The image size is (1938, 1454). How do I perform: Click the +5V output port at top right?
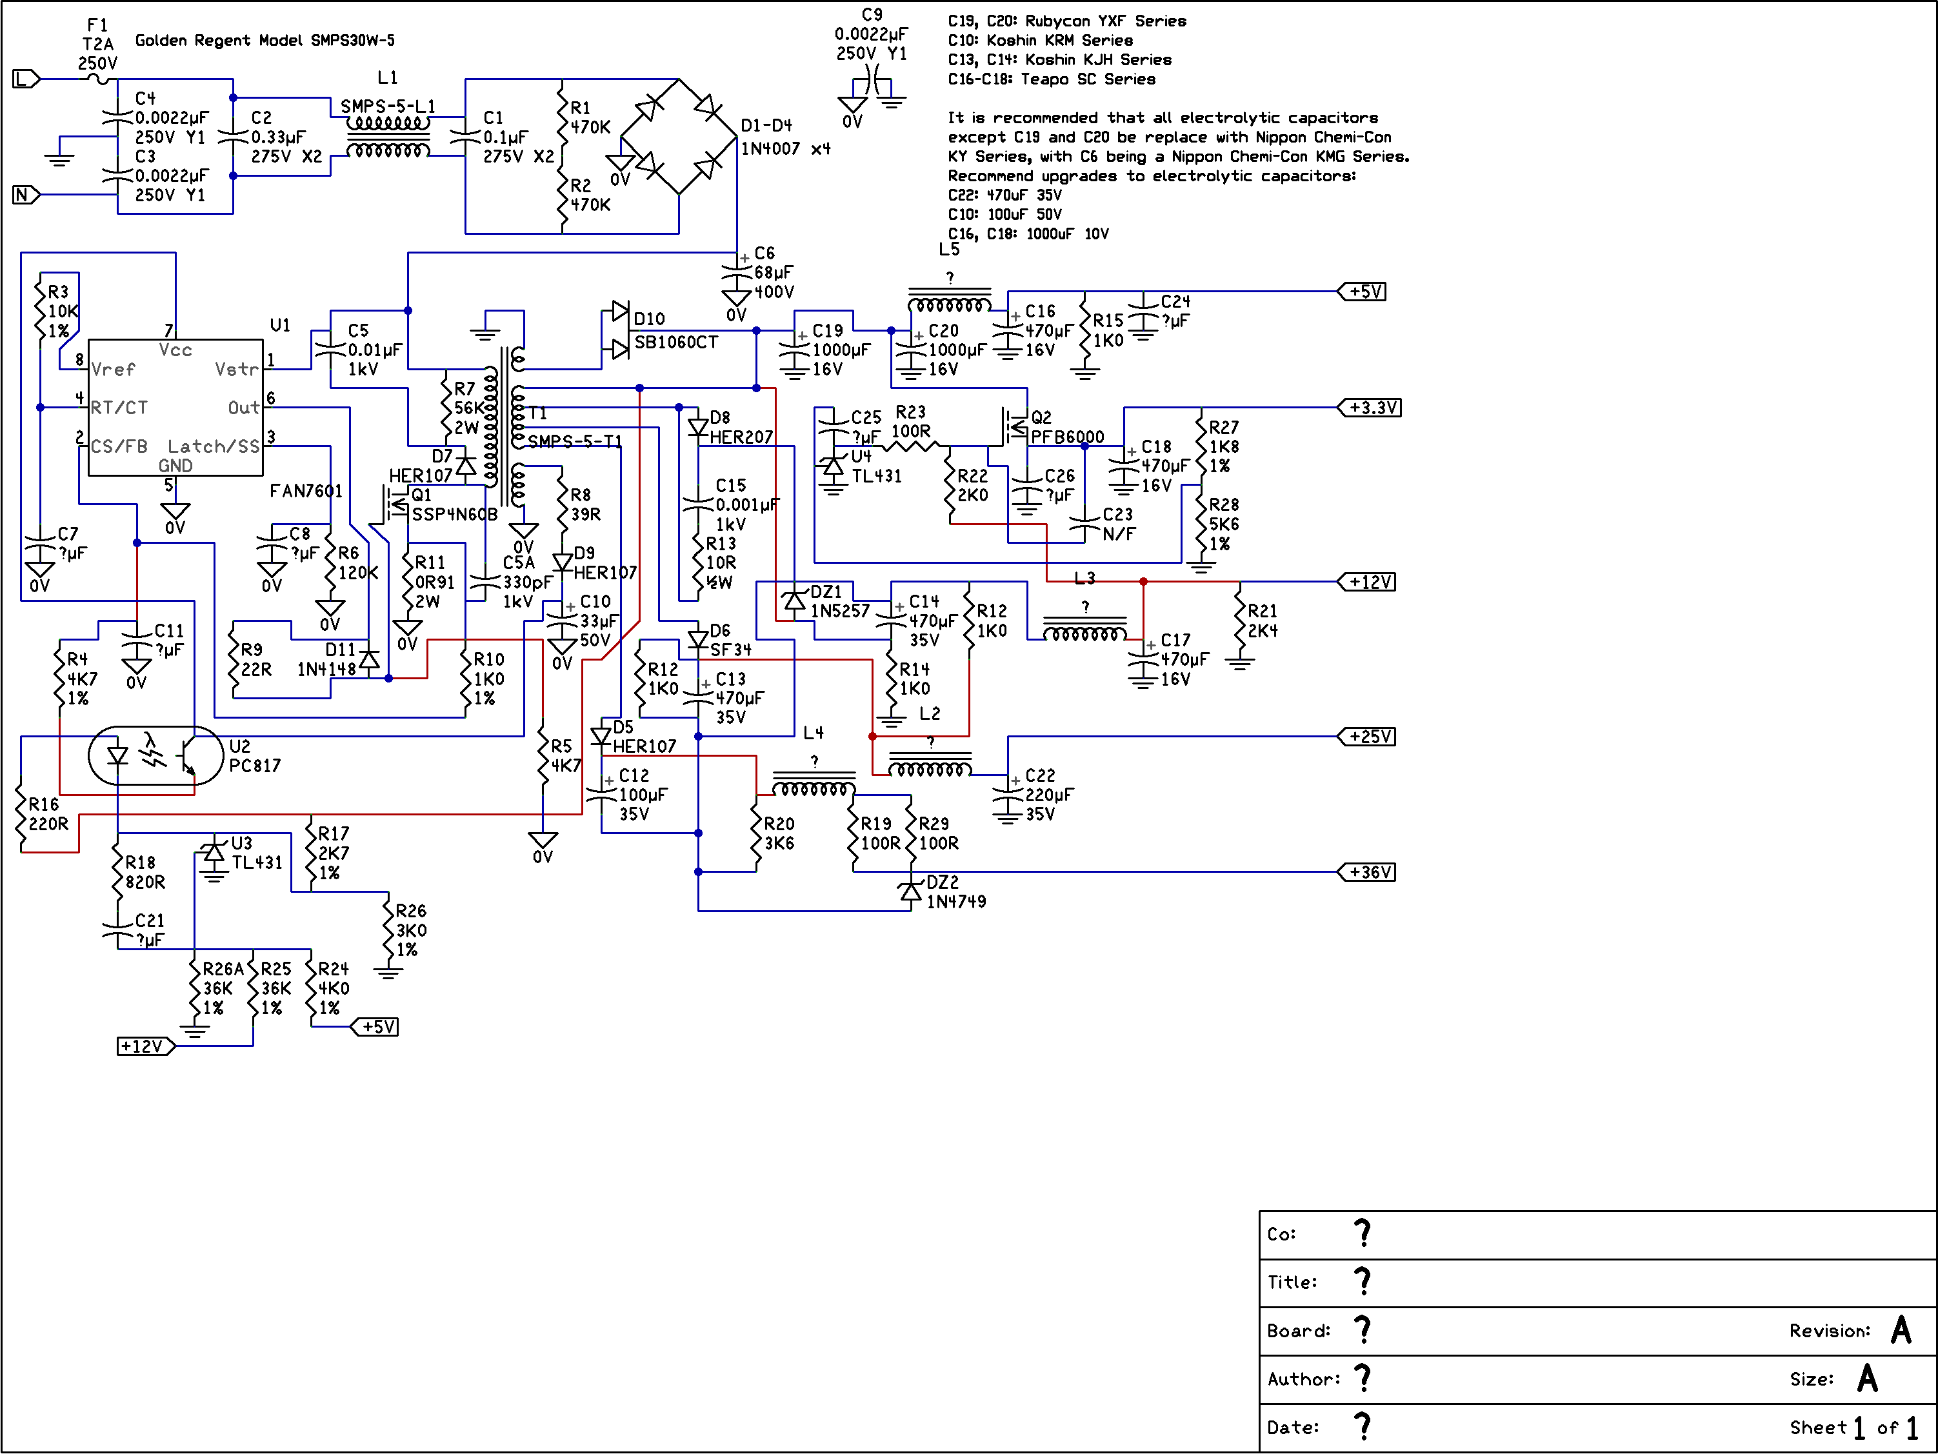tap(1363, 292)
